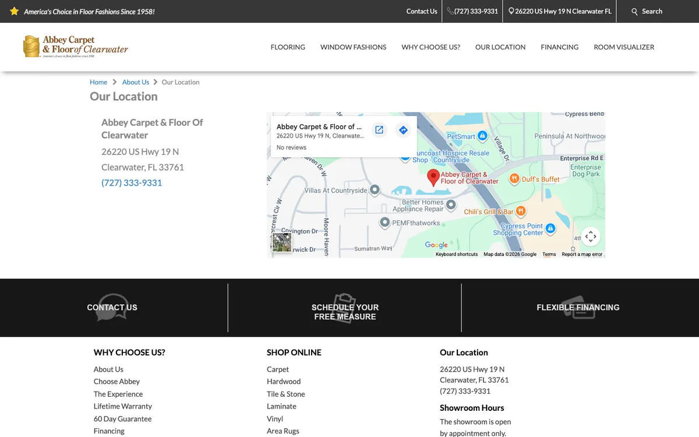Screen dimensions: 699x437
Task: Open the footer Financing link
Action: click(109, 431)
